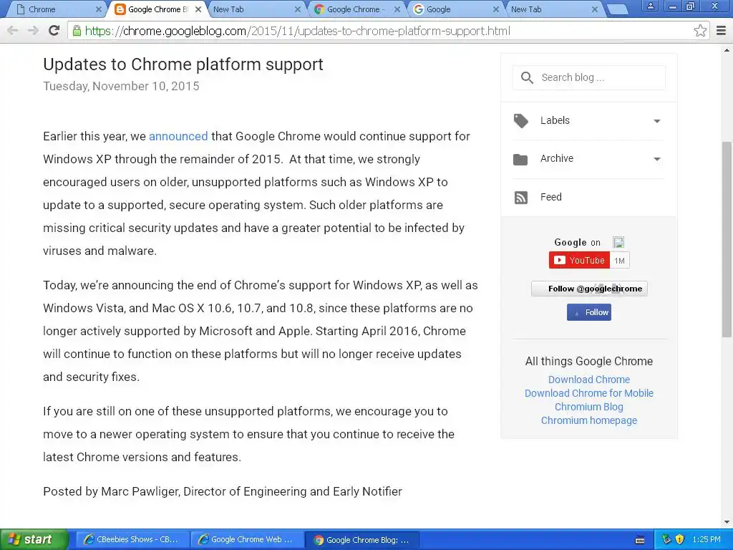
Task: Click the new tab button
Action: (616, 9)
